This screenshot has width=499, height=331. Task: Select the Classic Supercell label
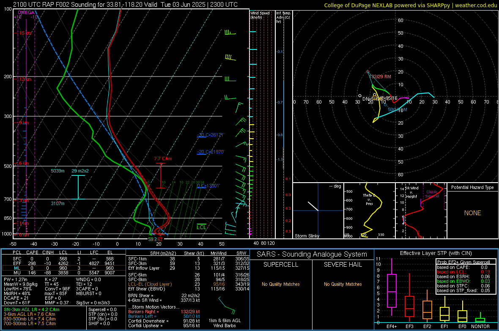point(432,194)
